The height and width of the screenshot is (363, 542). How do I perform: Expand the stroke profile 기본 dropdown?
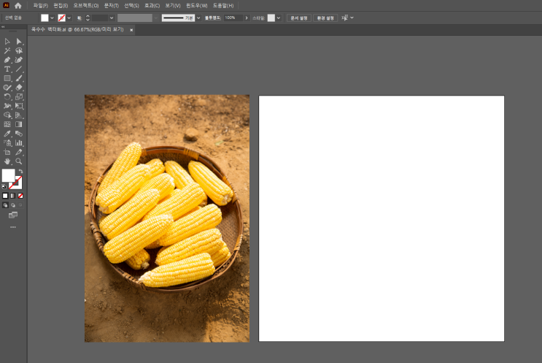[198, 18]
